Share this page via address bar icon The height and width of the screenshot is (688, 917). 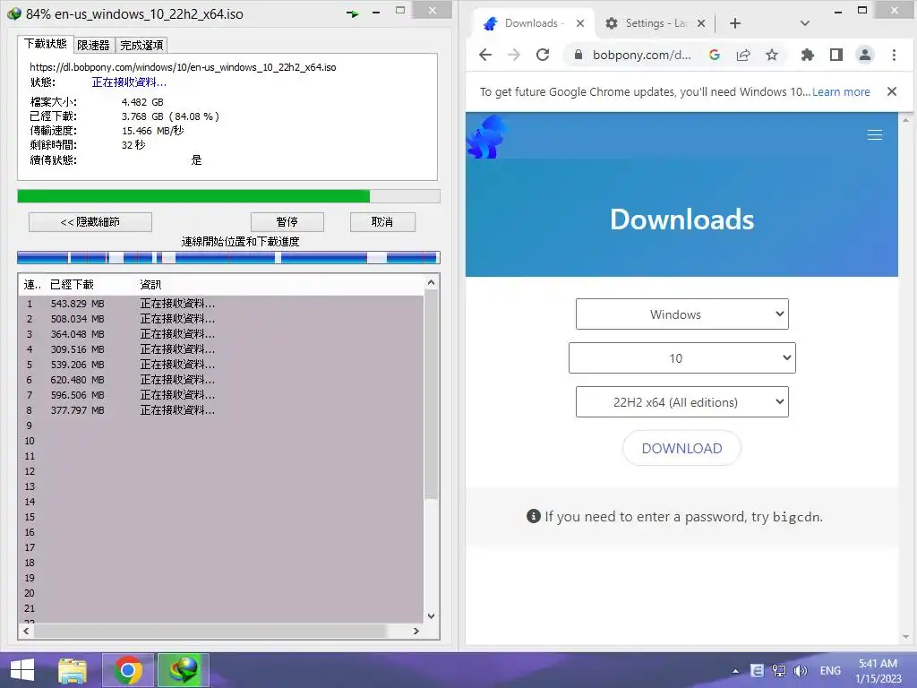click(x=743, y=55)
